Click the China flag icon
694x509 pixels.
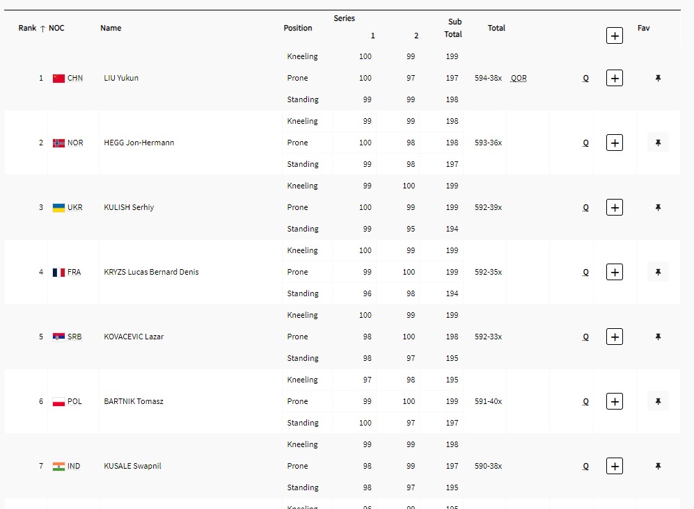[x=58, y=79]
